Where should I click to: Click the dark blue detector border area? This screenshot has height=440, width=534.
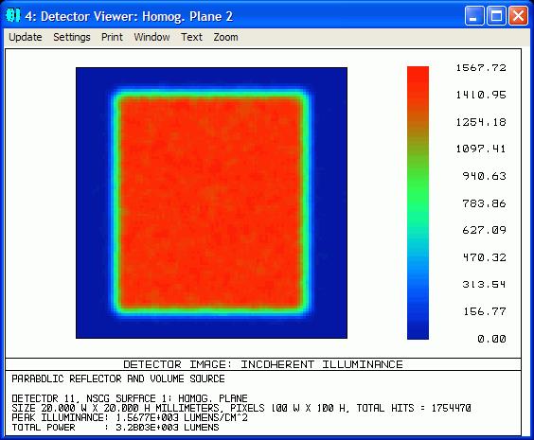[x=92, y=202]
